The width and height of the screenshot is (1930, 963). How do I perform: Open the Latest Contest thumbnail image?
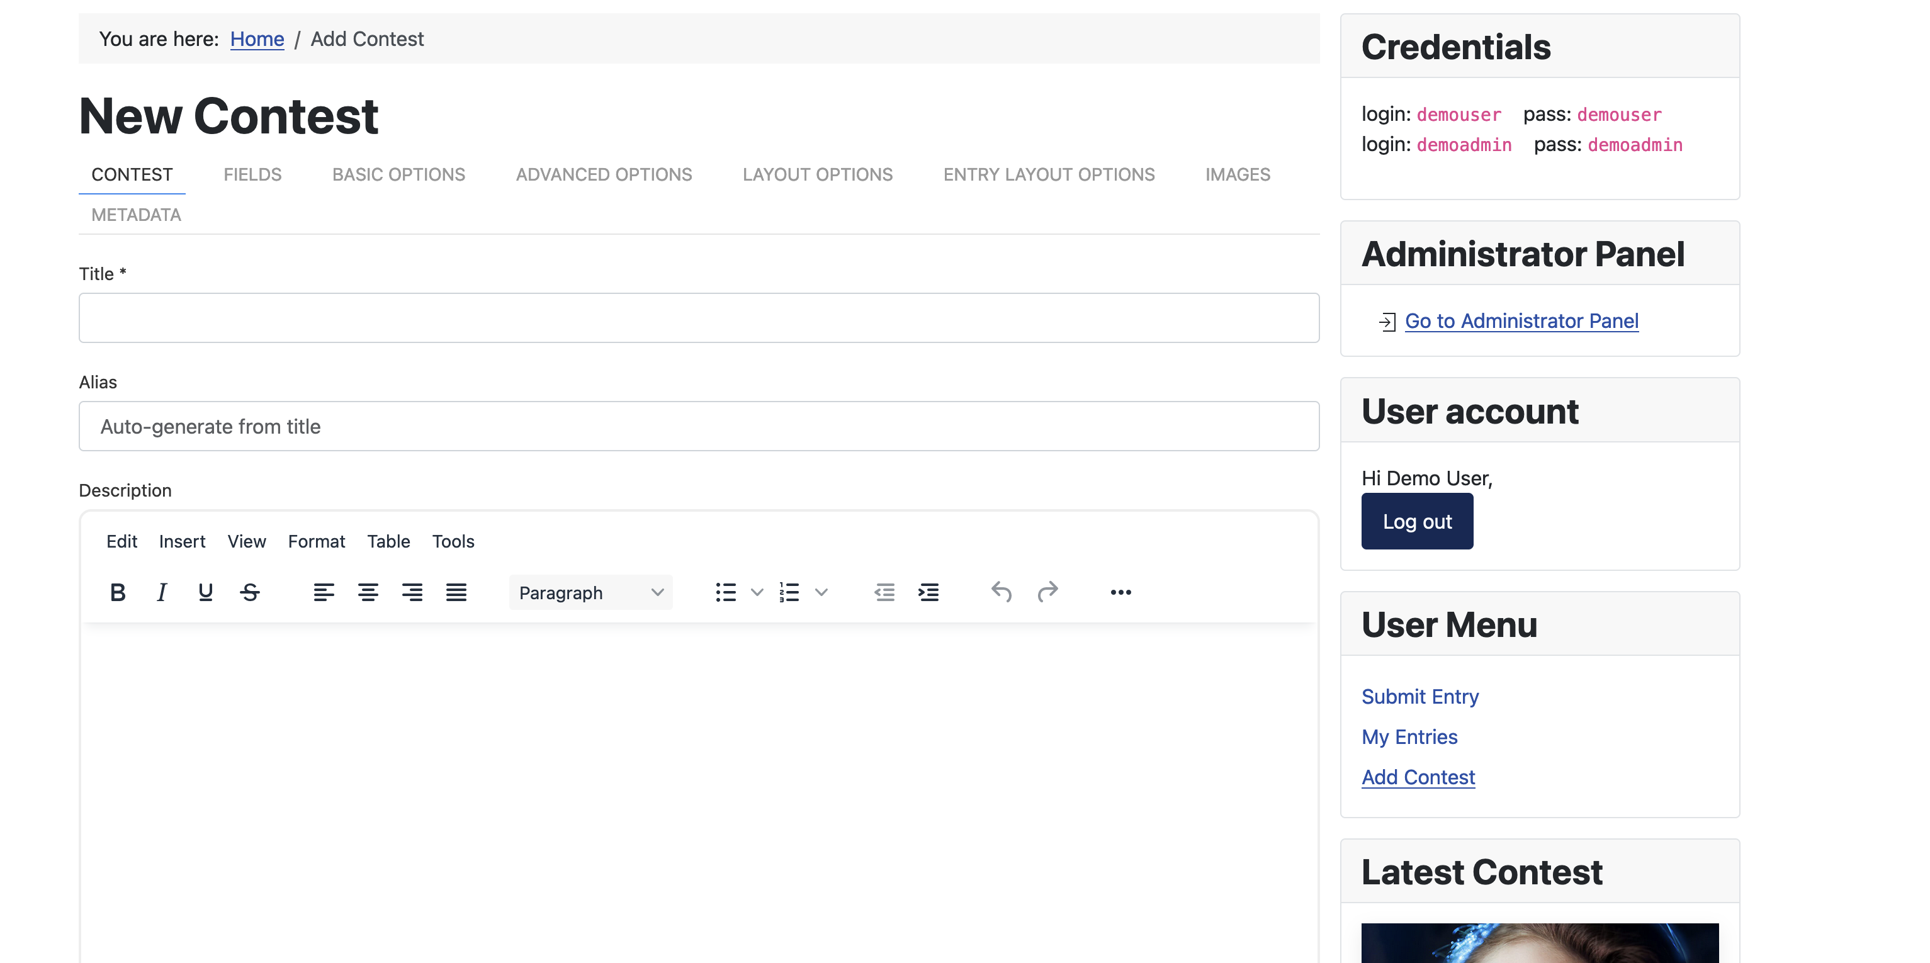1540,943
